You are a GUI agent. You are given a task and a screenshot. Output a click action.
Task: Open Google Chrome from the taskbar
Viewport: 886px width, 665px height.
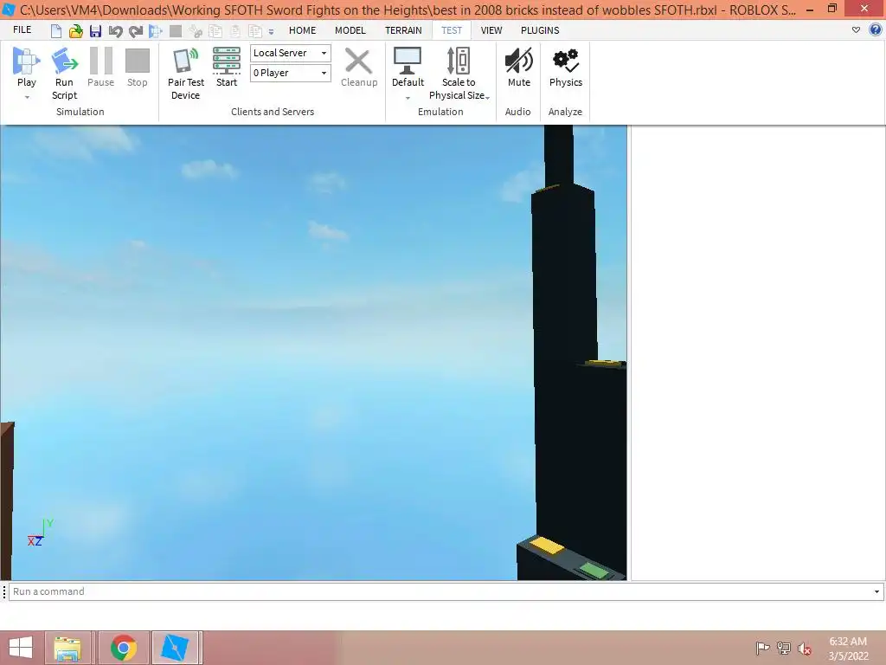[123, 648]
